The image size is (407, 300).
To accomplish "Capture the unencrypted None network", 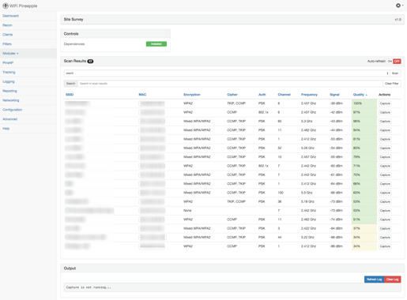I will (385, 211).
